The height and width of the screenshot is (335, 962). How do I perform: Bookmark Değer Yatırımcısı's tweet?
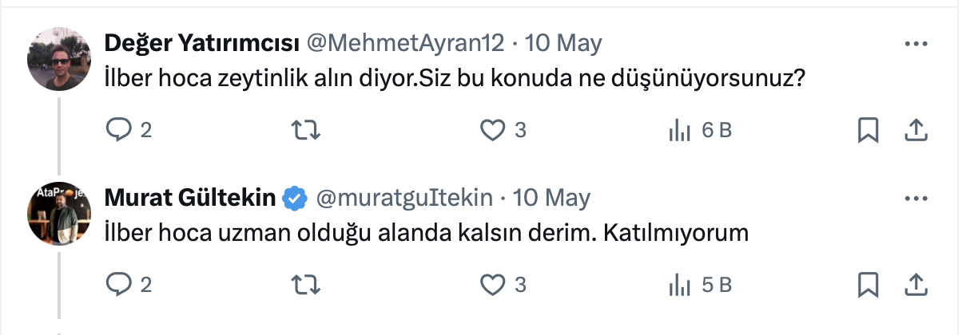pos(868,130)
